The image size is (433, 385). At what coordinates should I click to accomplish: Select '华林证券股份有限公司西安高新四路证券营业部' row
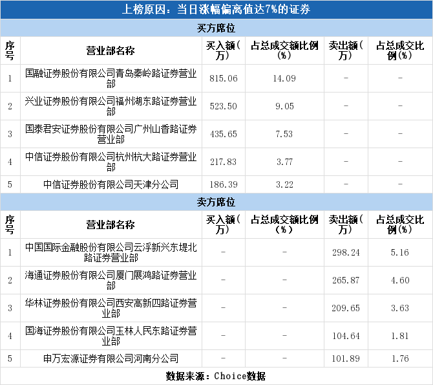(x=216, y=308)
